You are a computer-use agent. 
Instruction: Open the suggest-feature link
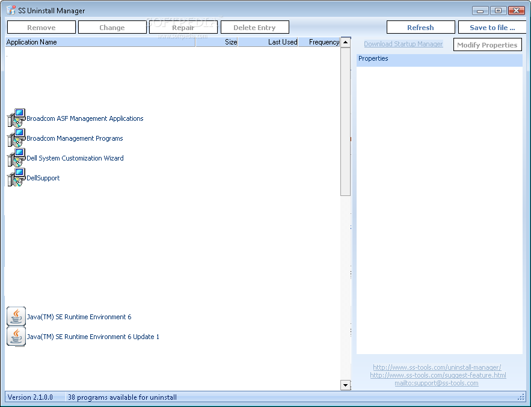tap(438, 375)
